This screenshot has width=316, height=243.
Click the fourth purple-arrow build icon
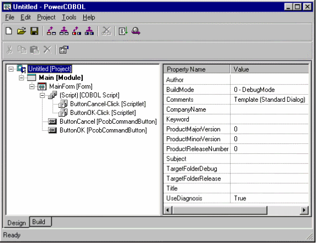click(89, 31)
